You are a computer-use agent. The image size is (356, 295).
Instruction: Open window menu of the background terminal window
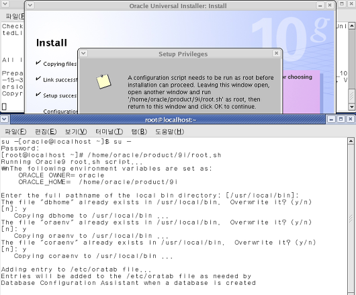tap(5, 3)
